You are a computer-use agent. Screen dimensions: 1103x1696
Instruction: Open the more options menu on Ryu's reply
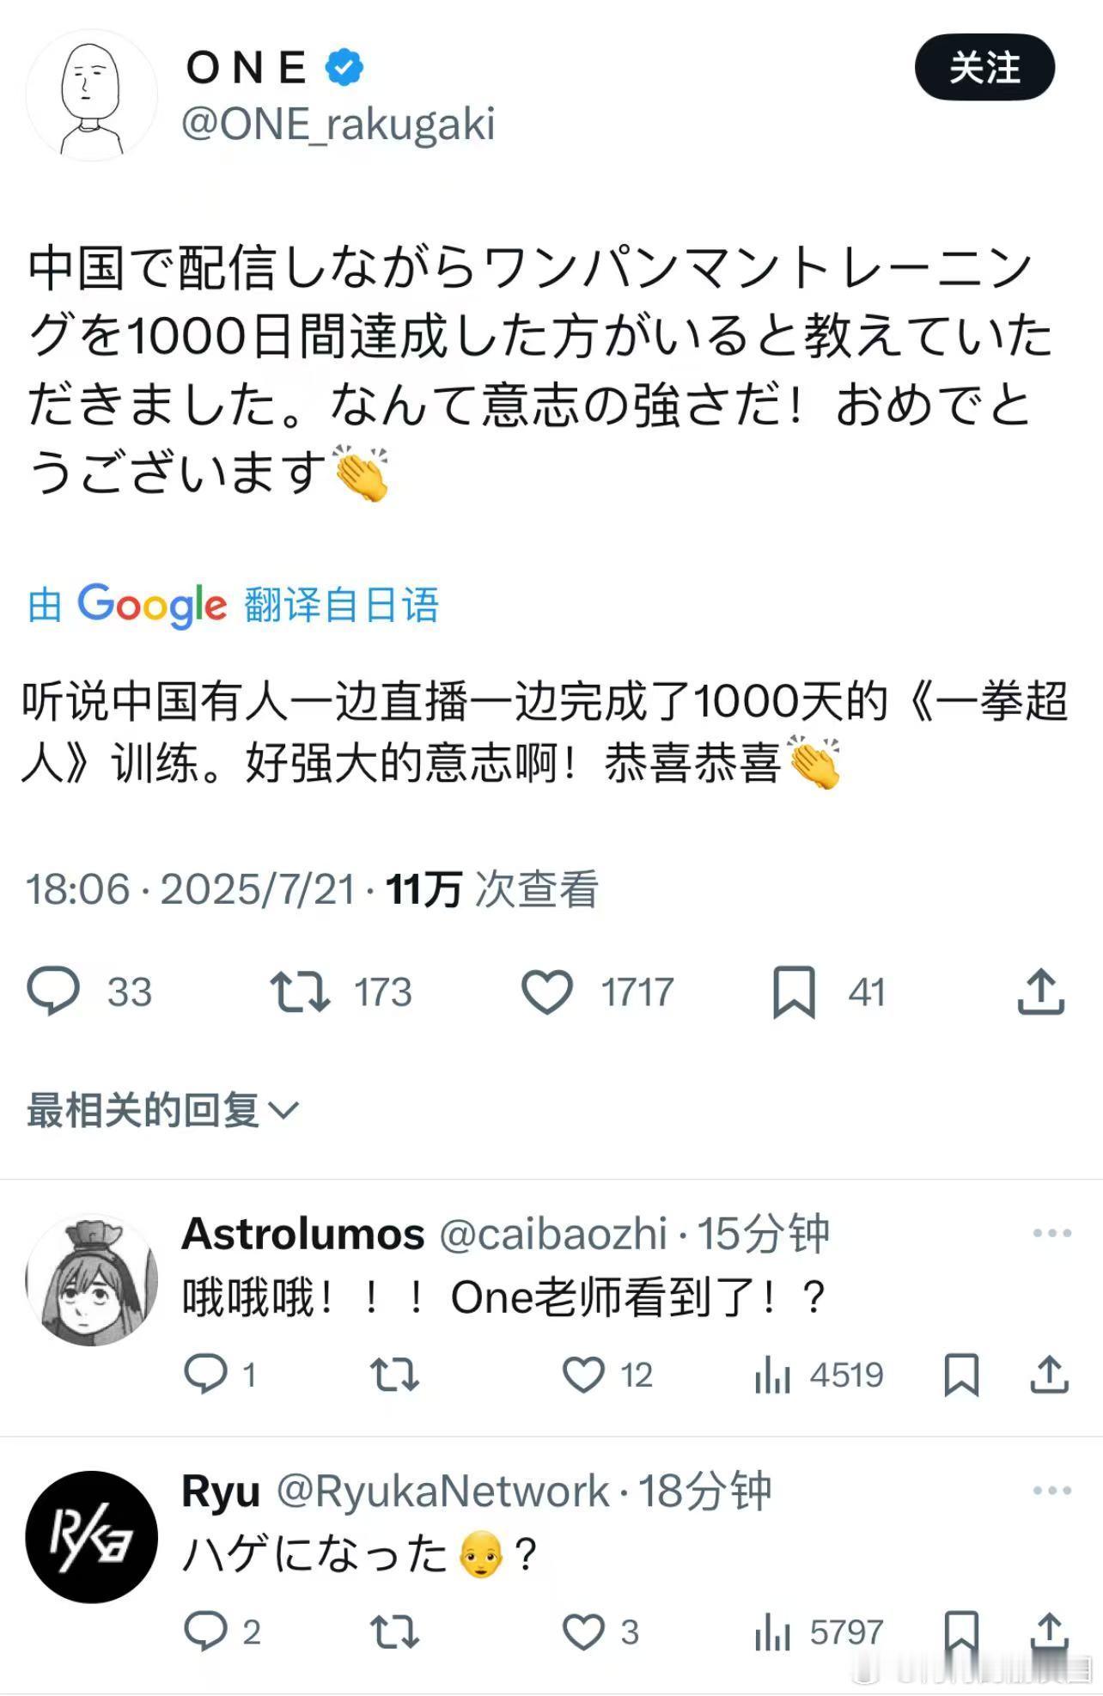[x=1051, y=1491]
